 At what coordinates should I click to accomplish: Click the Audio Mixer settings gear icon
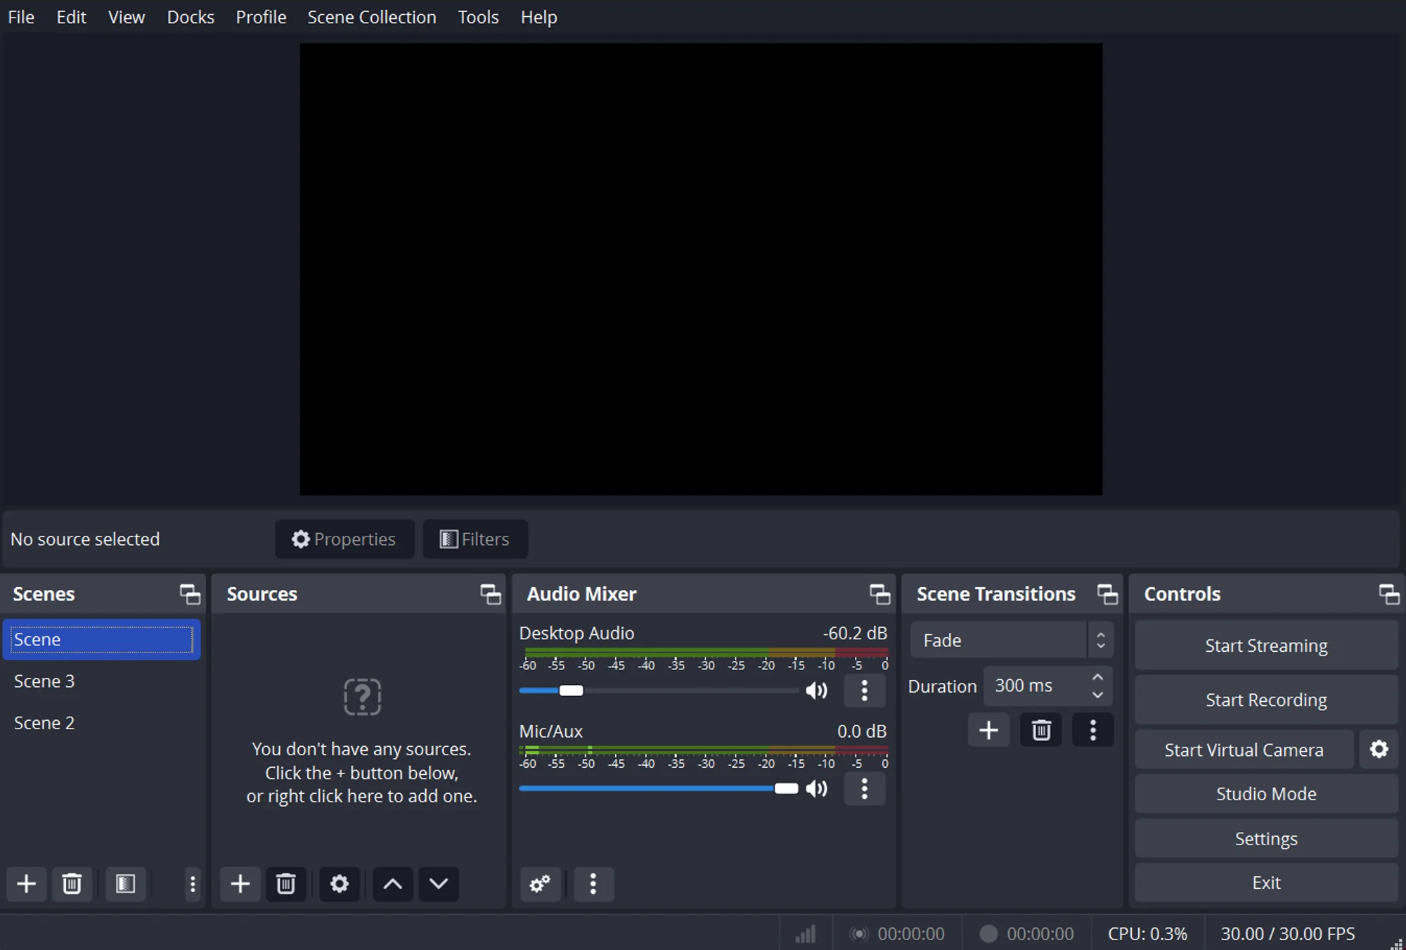(x=539, y=883)
